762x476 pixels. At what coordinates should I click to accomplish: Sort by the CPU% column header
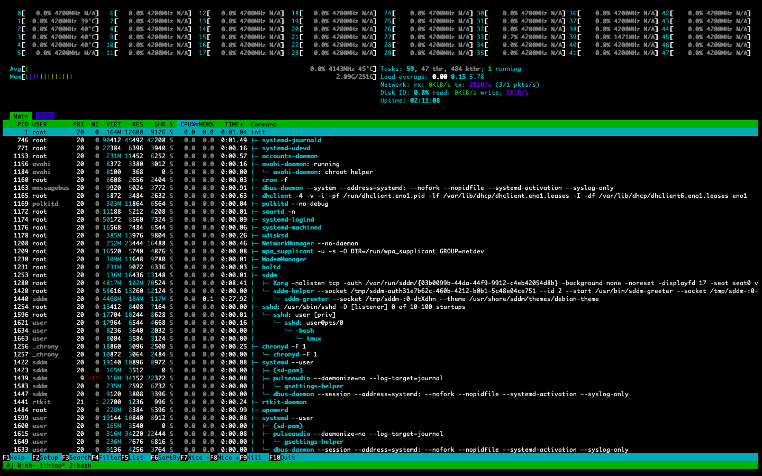pyautogui.click(x=189, y=124)
